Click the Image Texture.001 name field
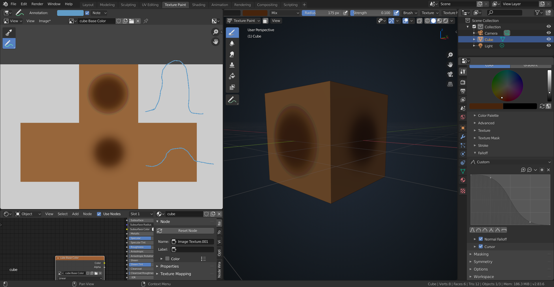The width and height of the screenshot is (554, 287). click(192, 242)
